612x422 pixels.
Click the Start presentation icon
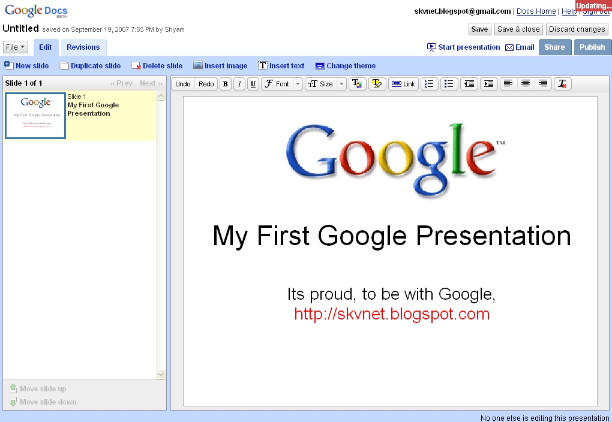[431, 47]
